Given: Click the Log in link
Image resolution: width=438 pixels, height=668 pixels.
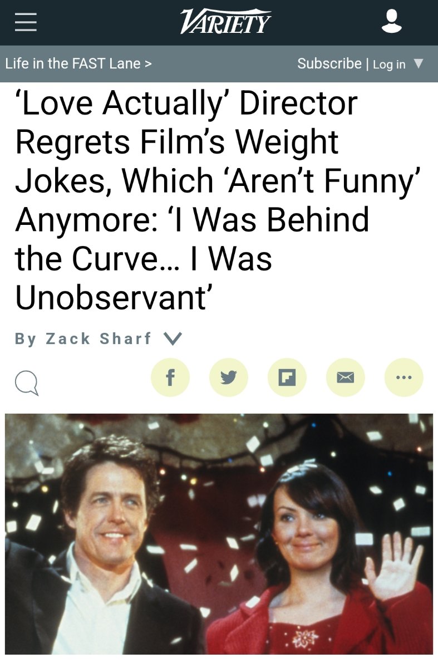Looking at the screenshot, I should point(389,64).
